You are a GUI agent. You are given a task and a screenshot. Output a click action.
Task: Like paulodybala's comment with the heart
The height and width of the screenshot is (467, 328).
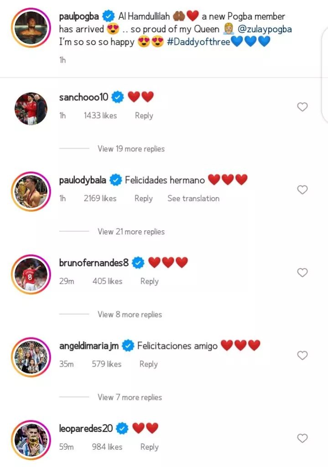tap(302, 190)
